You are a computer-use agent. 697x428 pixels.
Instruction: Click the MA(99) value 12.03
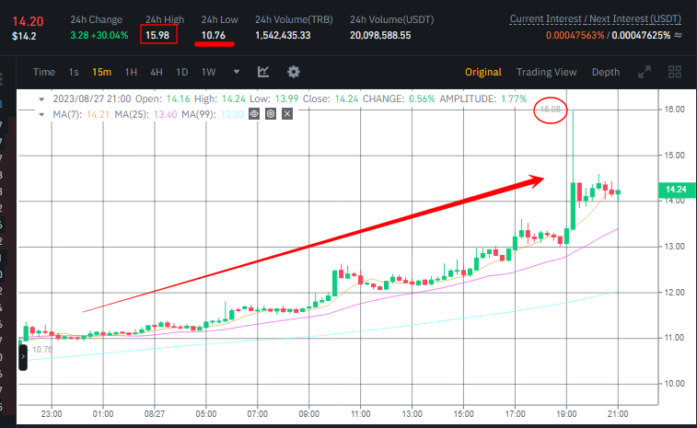[x=232, y=115]
